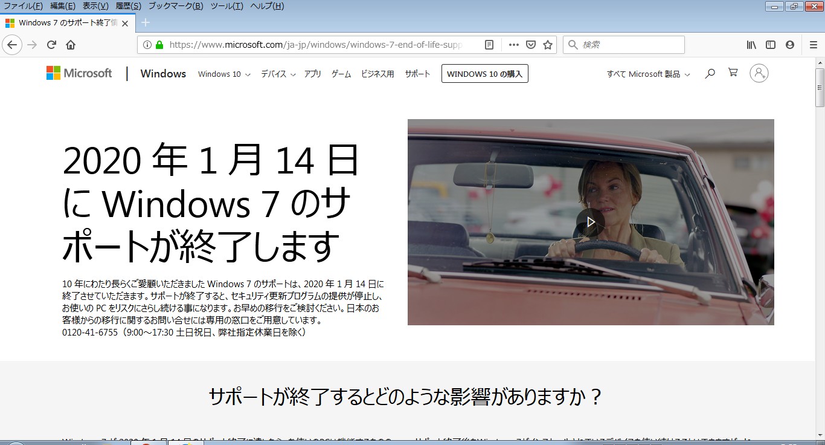
Task: Open the サポート link
Action: point(417,74)
